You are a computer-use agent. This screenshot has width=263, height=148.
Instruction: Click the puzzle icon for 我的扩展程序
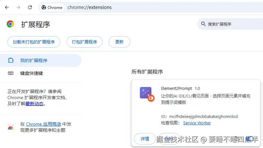pyautogui.click(x=11, y=60)
